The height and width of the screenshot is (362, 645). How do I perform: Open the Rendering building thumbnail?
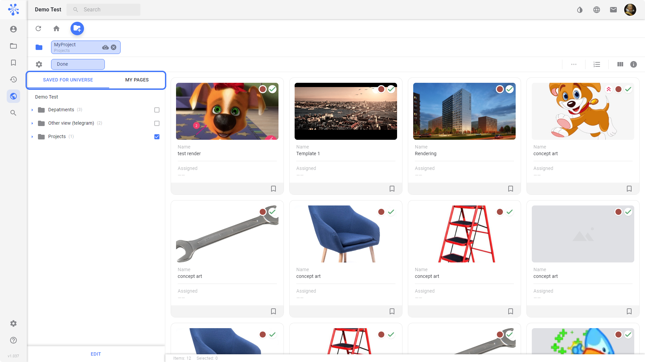pos(464,111)
